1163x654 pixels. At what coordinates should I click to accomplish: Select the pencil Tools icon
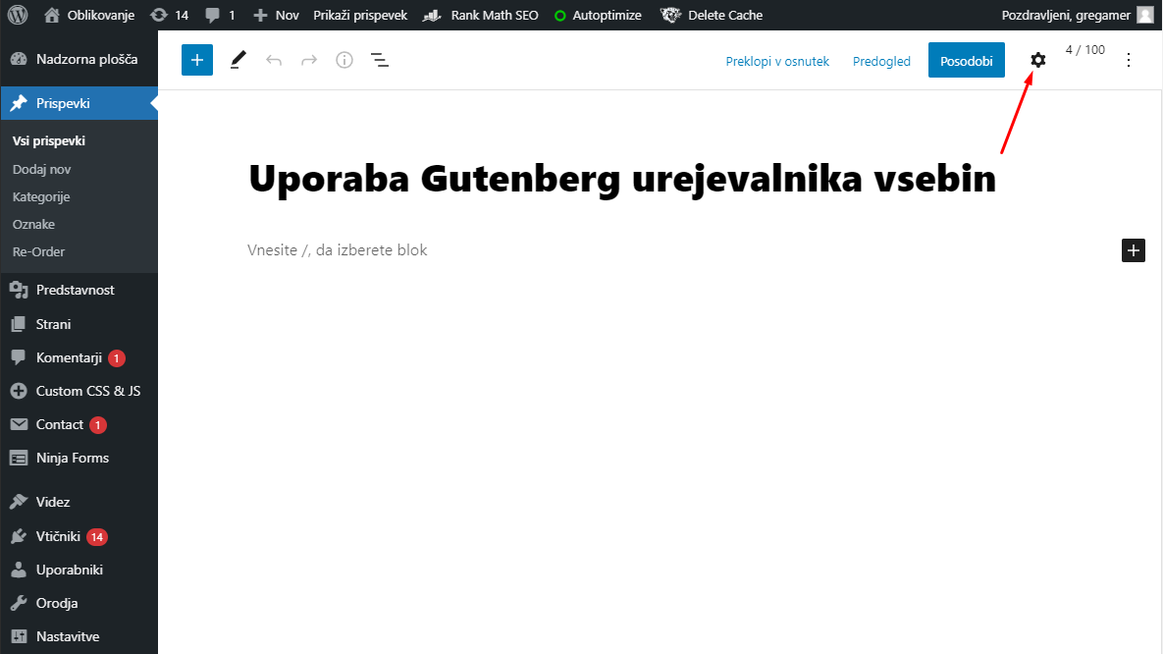pos(238,60)
